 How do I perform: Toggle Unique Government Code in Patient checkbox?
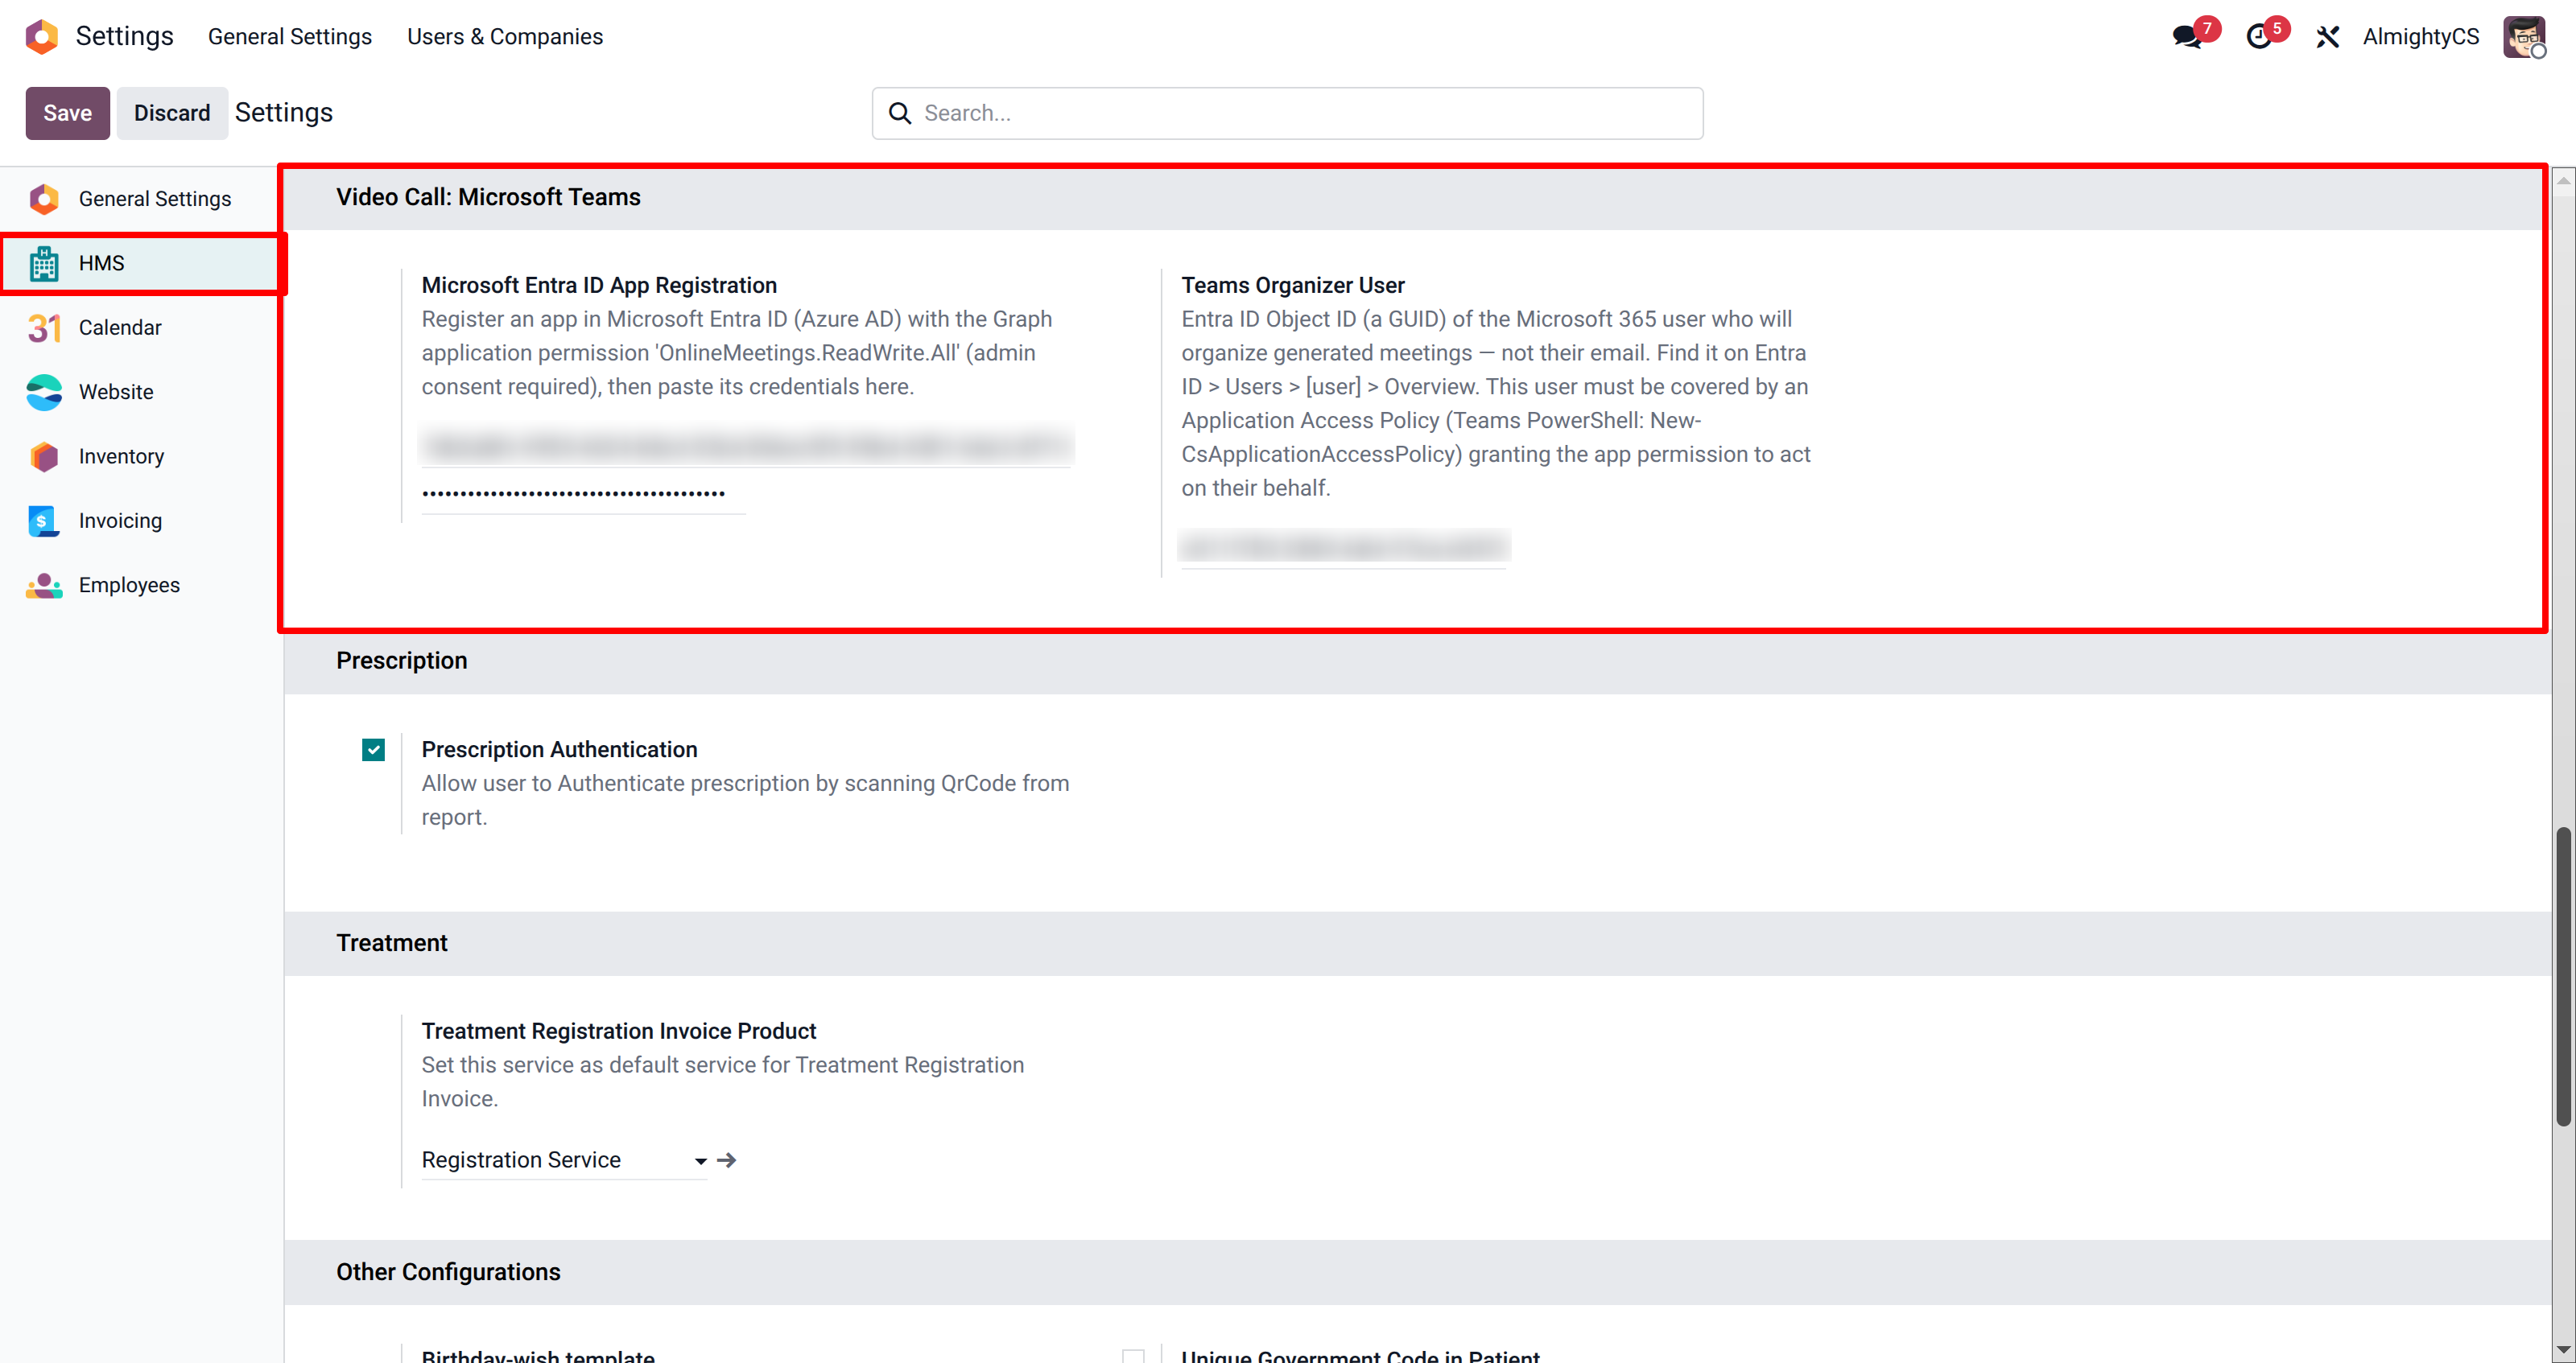[1133, 1356]
